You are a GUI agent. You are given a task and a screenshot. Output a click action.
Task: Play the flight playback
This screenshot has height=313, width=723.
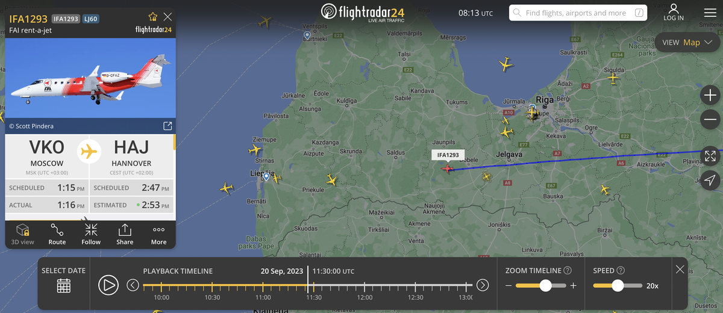click(x=108, y=285)
